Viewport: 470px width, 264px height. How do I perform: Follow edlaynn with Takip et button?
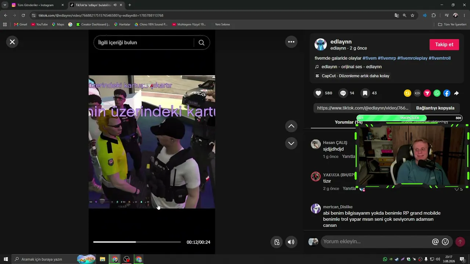coord(444,44)
